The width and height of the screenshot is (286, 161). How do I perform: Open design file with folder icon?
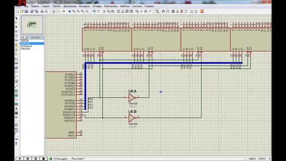point(22,11)
